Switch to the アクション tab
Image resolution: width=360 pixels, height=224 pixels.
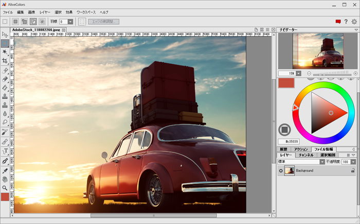(301, 149)
